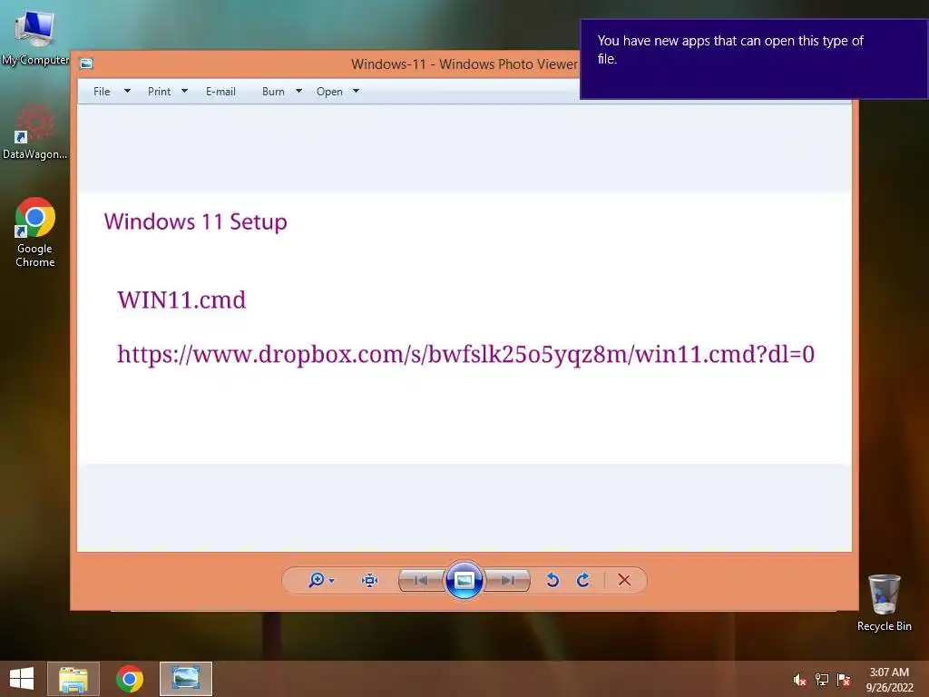
Task: Rotate the image counterclockwise
Action: [553, 580]
